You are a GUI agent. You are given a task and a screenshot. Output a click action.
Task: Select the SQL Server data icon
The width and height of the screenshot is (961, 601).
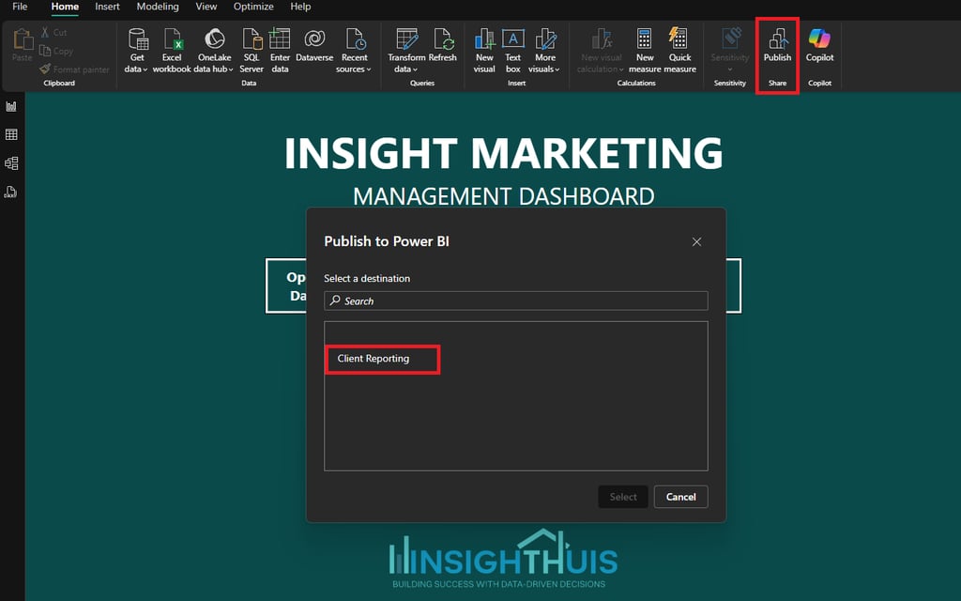tap(252, 39)
